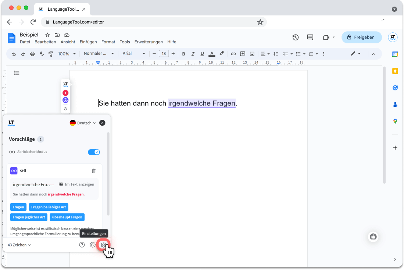Open the Contacts side panel
Image resolution: width=404 pixels, height=270 pixels.
point(395,104)
